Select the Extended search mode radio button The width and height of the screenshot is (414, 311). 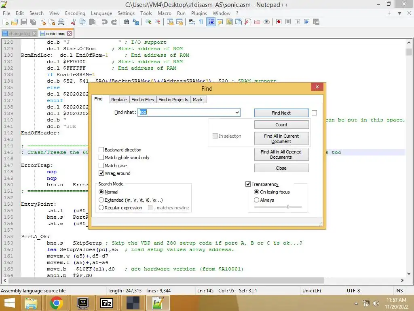coord(101,200)
